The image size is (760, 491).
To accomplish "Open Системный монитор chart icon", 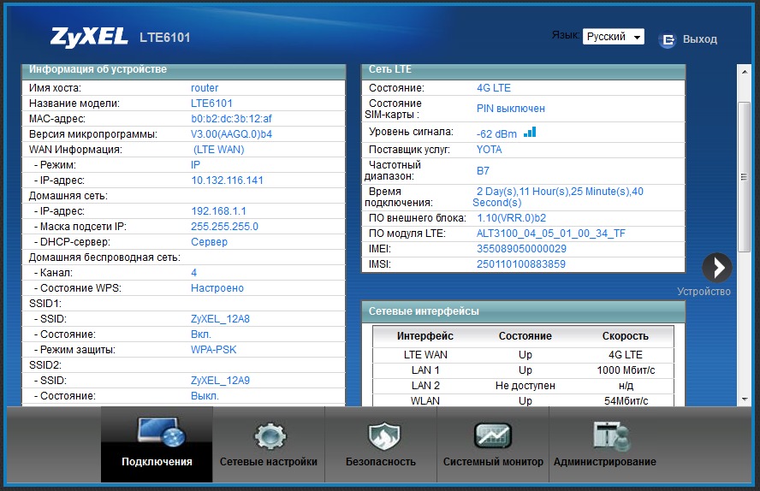I will (x=492, y=435).
